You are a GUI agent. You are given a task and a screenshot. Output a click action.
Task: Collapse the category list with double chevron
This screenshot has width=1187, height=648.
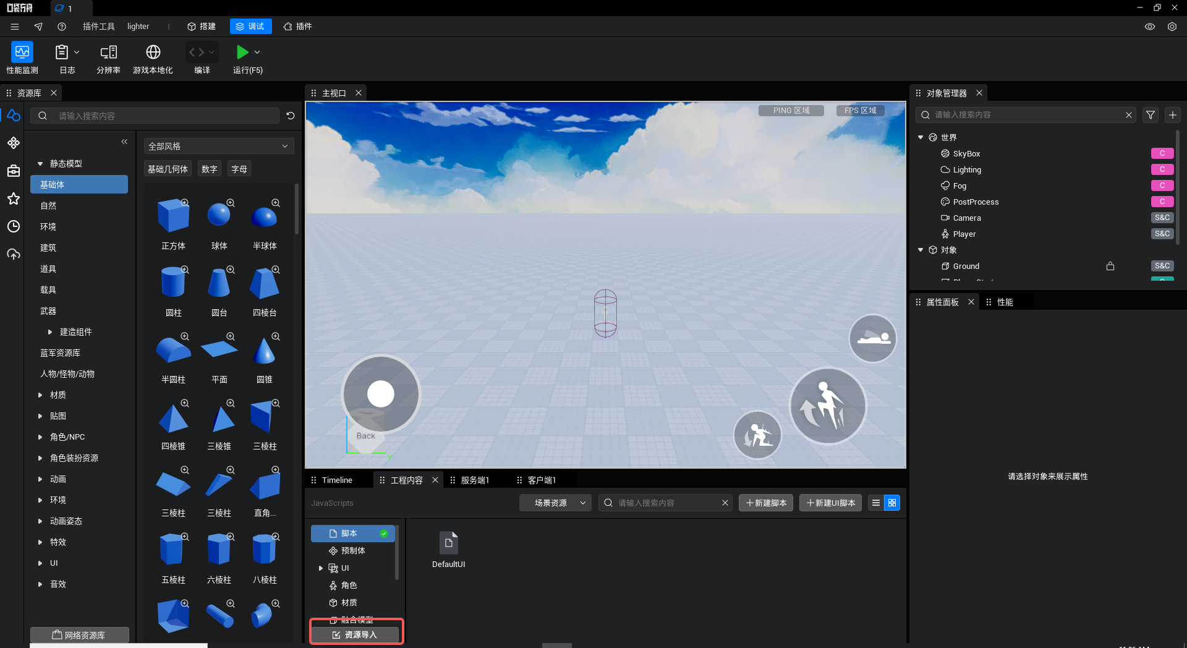pos(124,142)
